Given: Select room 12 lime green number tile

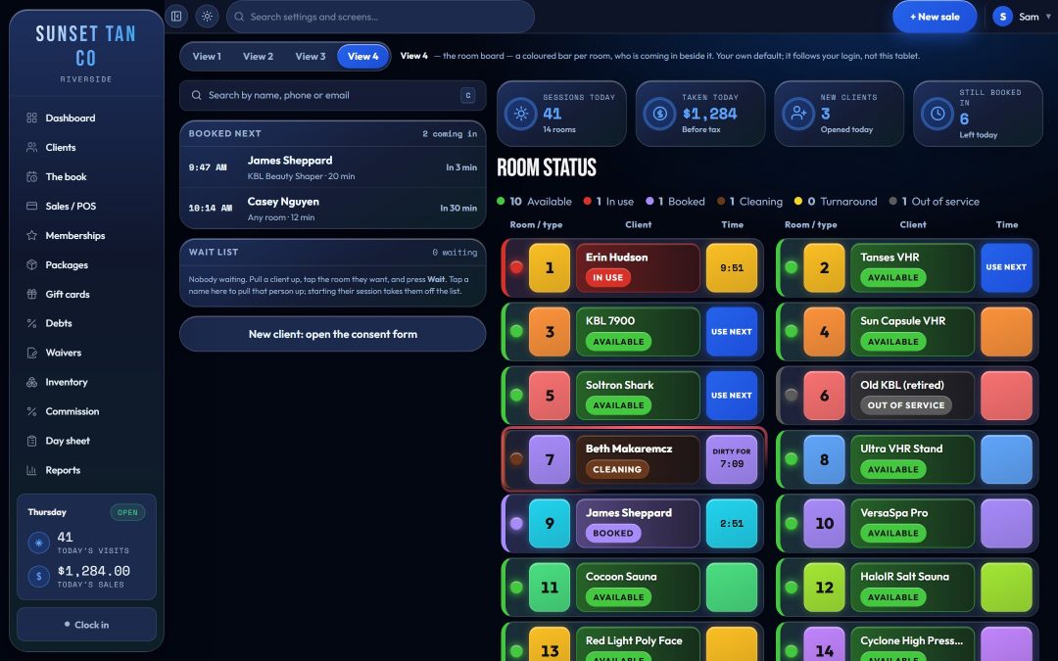Looking at the screenshot, I should [824, 588].
